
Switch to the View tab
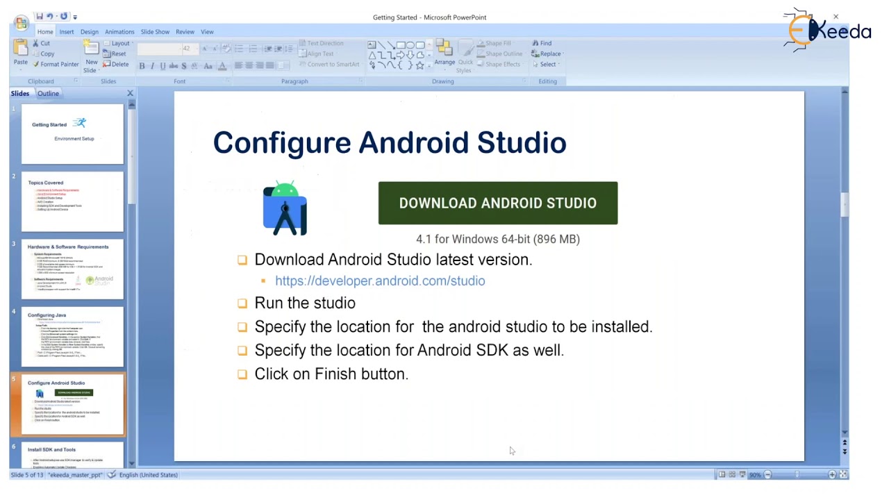pyautogui.click(x=207, y=32)
